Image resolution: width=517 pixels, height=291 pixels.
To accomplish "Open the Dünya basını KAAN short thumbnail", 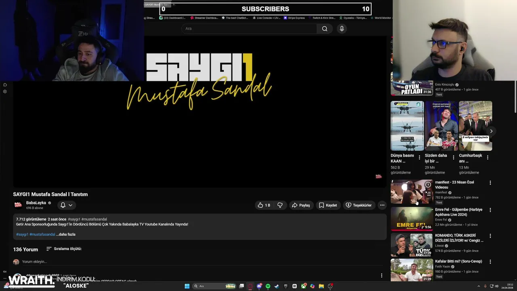I will (x=407, y=126).
